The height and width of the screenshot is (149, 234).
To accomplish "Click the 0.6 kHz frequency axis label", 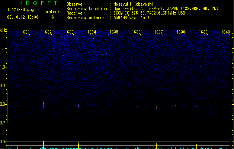I will [x=3, y=142].
